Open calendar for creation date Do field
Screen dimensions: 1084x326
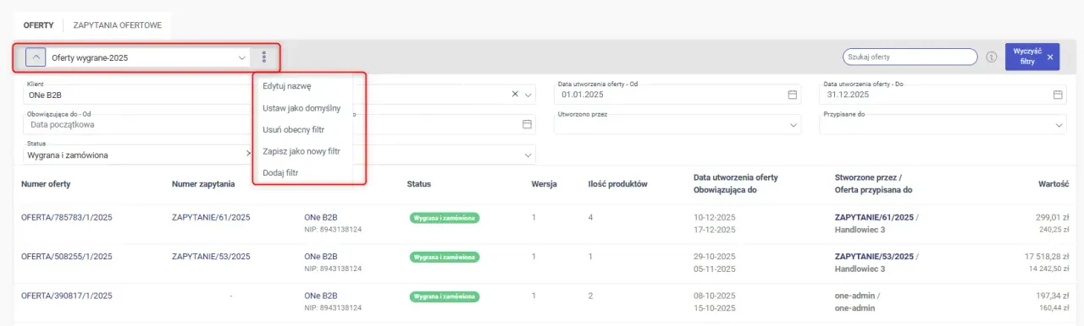1058,95
